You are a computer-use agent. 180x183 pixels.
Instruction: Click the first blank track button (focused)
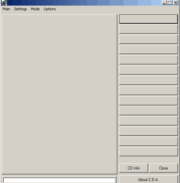[x=148, y=19]
